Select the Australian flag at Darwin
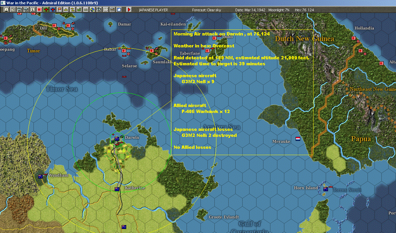396x233 pixels. 117,139
